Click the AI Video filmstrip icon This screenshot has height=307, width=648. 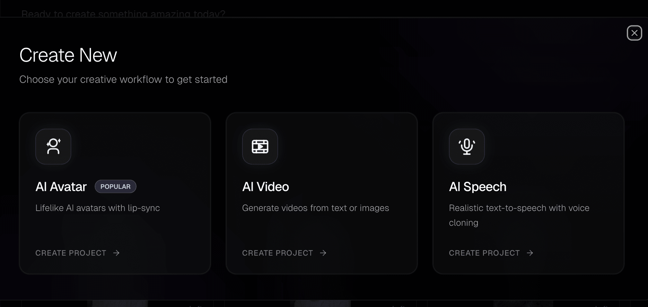pyautogui.click(x=259, y=146)
